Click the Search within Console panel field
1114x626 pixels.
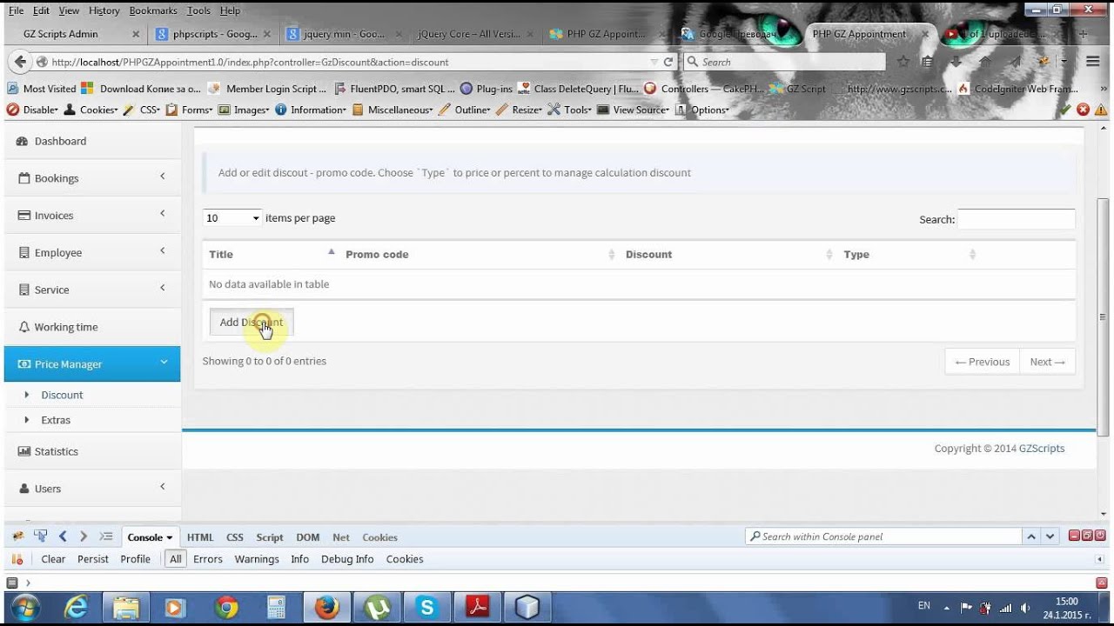click(882, 536)
